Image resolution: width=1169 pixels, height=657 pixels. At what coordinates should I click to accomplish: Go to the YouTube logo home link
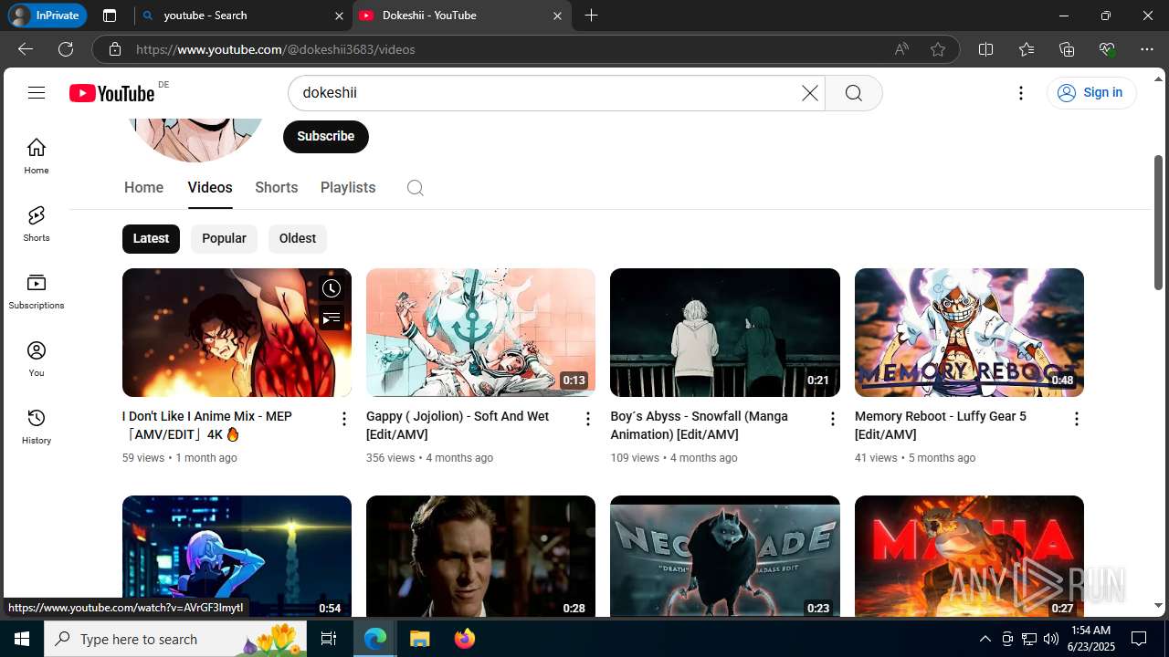[x=111, y=93]
